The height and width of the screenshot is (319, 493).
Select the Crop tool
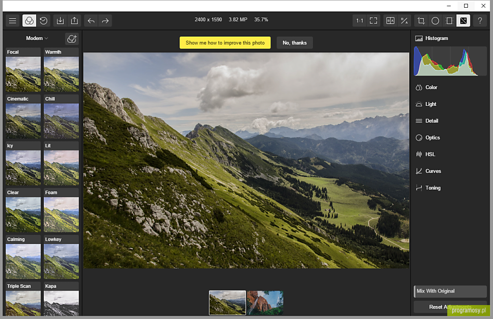(x=421, y=21)
